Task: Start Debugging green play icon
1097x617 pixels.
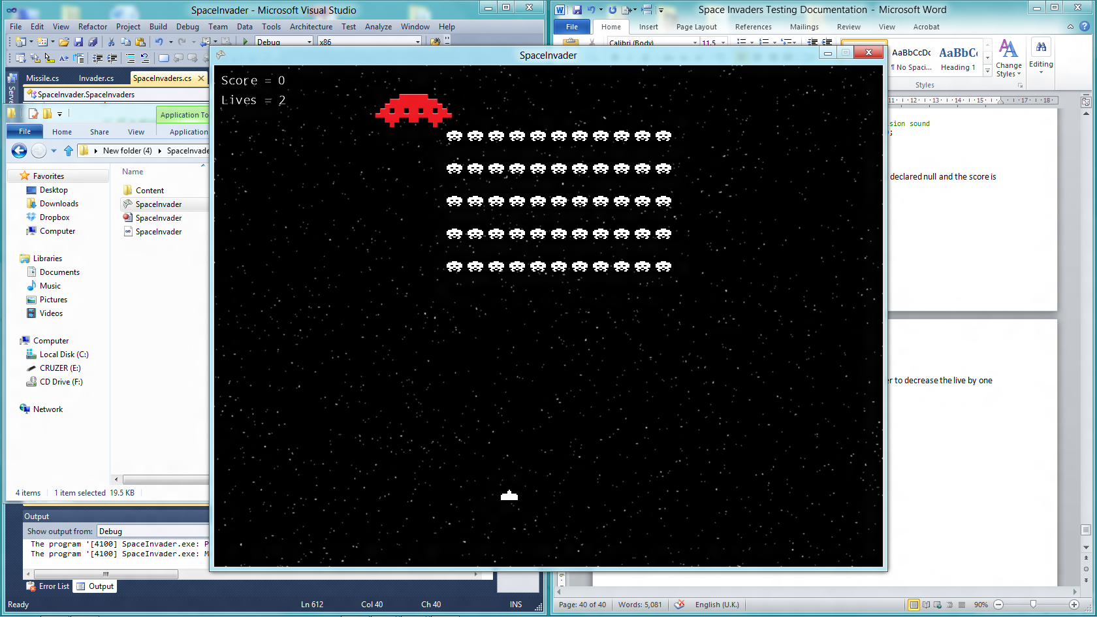Action: pos(246,42)
